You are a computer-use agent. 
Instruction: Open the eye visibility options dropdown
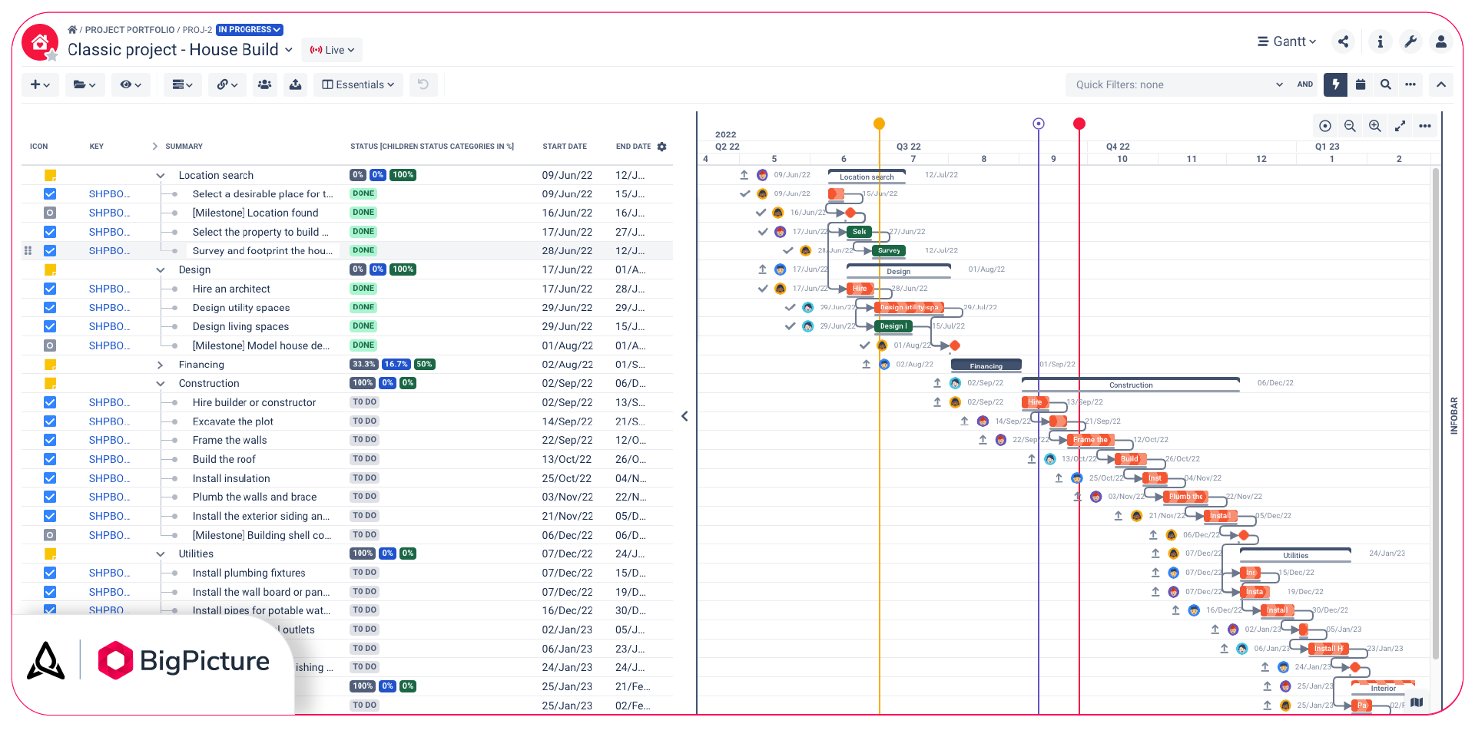(131, 84)
